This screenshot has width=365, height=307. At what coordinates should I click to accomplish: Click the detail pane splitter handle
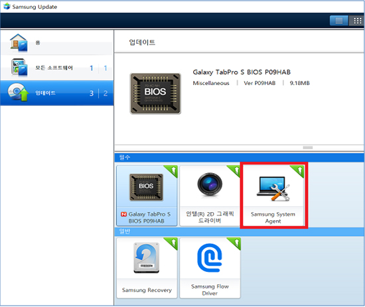[x=308, y=147]
